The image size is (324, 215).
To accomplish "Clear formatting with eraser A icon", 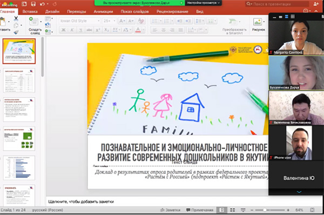I will [x=141, y=21].
